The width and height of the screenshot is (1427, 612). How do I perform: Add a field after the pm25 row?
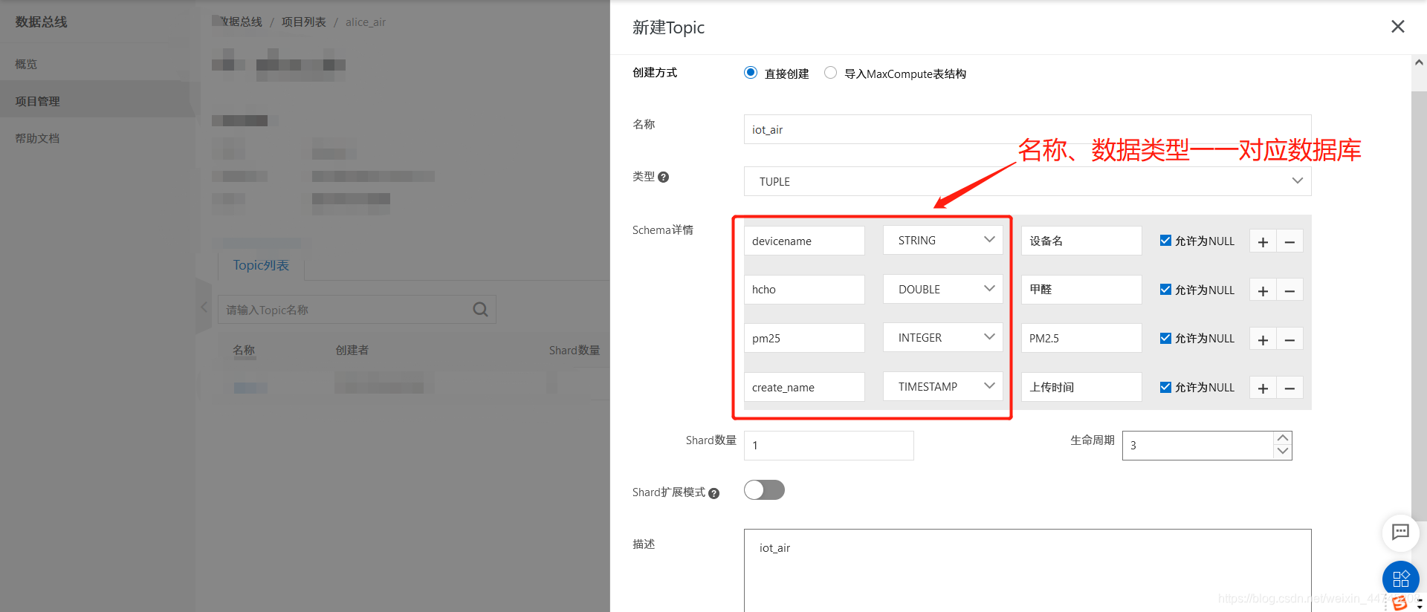click(x=1263, y=339)
